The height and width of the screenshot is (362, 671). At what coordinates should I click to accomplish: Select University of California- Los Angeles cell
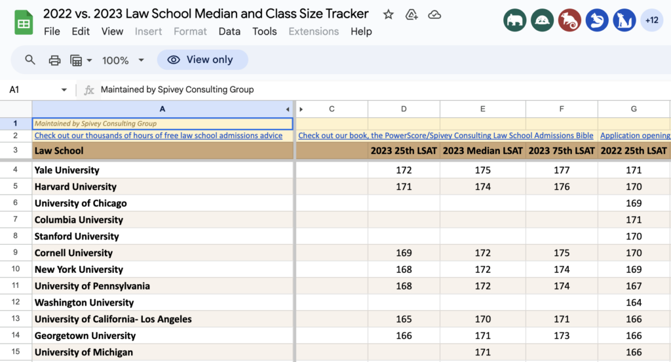coord(163,319)
